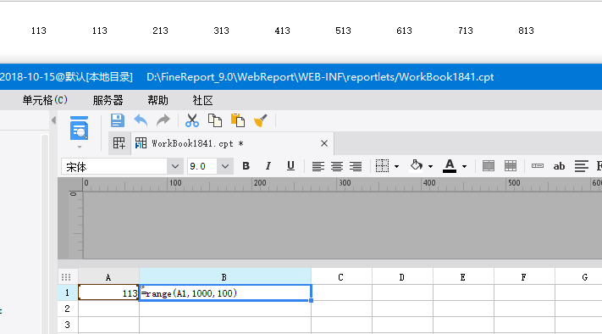
Task: Collapse the left panel with the arrow
Action: tap(53, 120)
